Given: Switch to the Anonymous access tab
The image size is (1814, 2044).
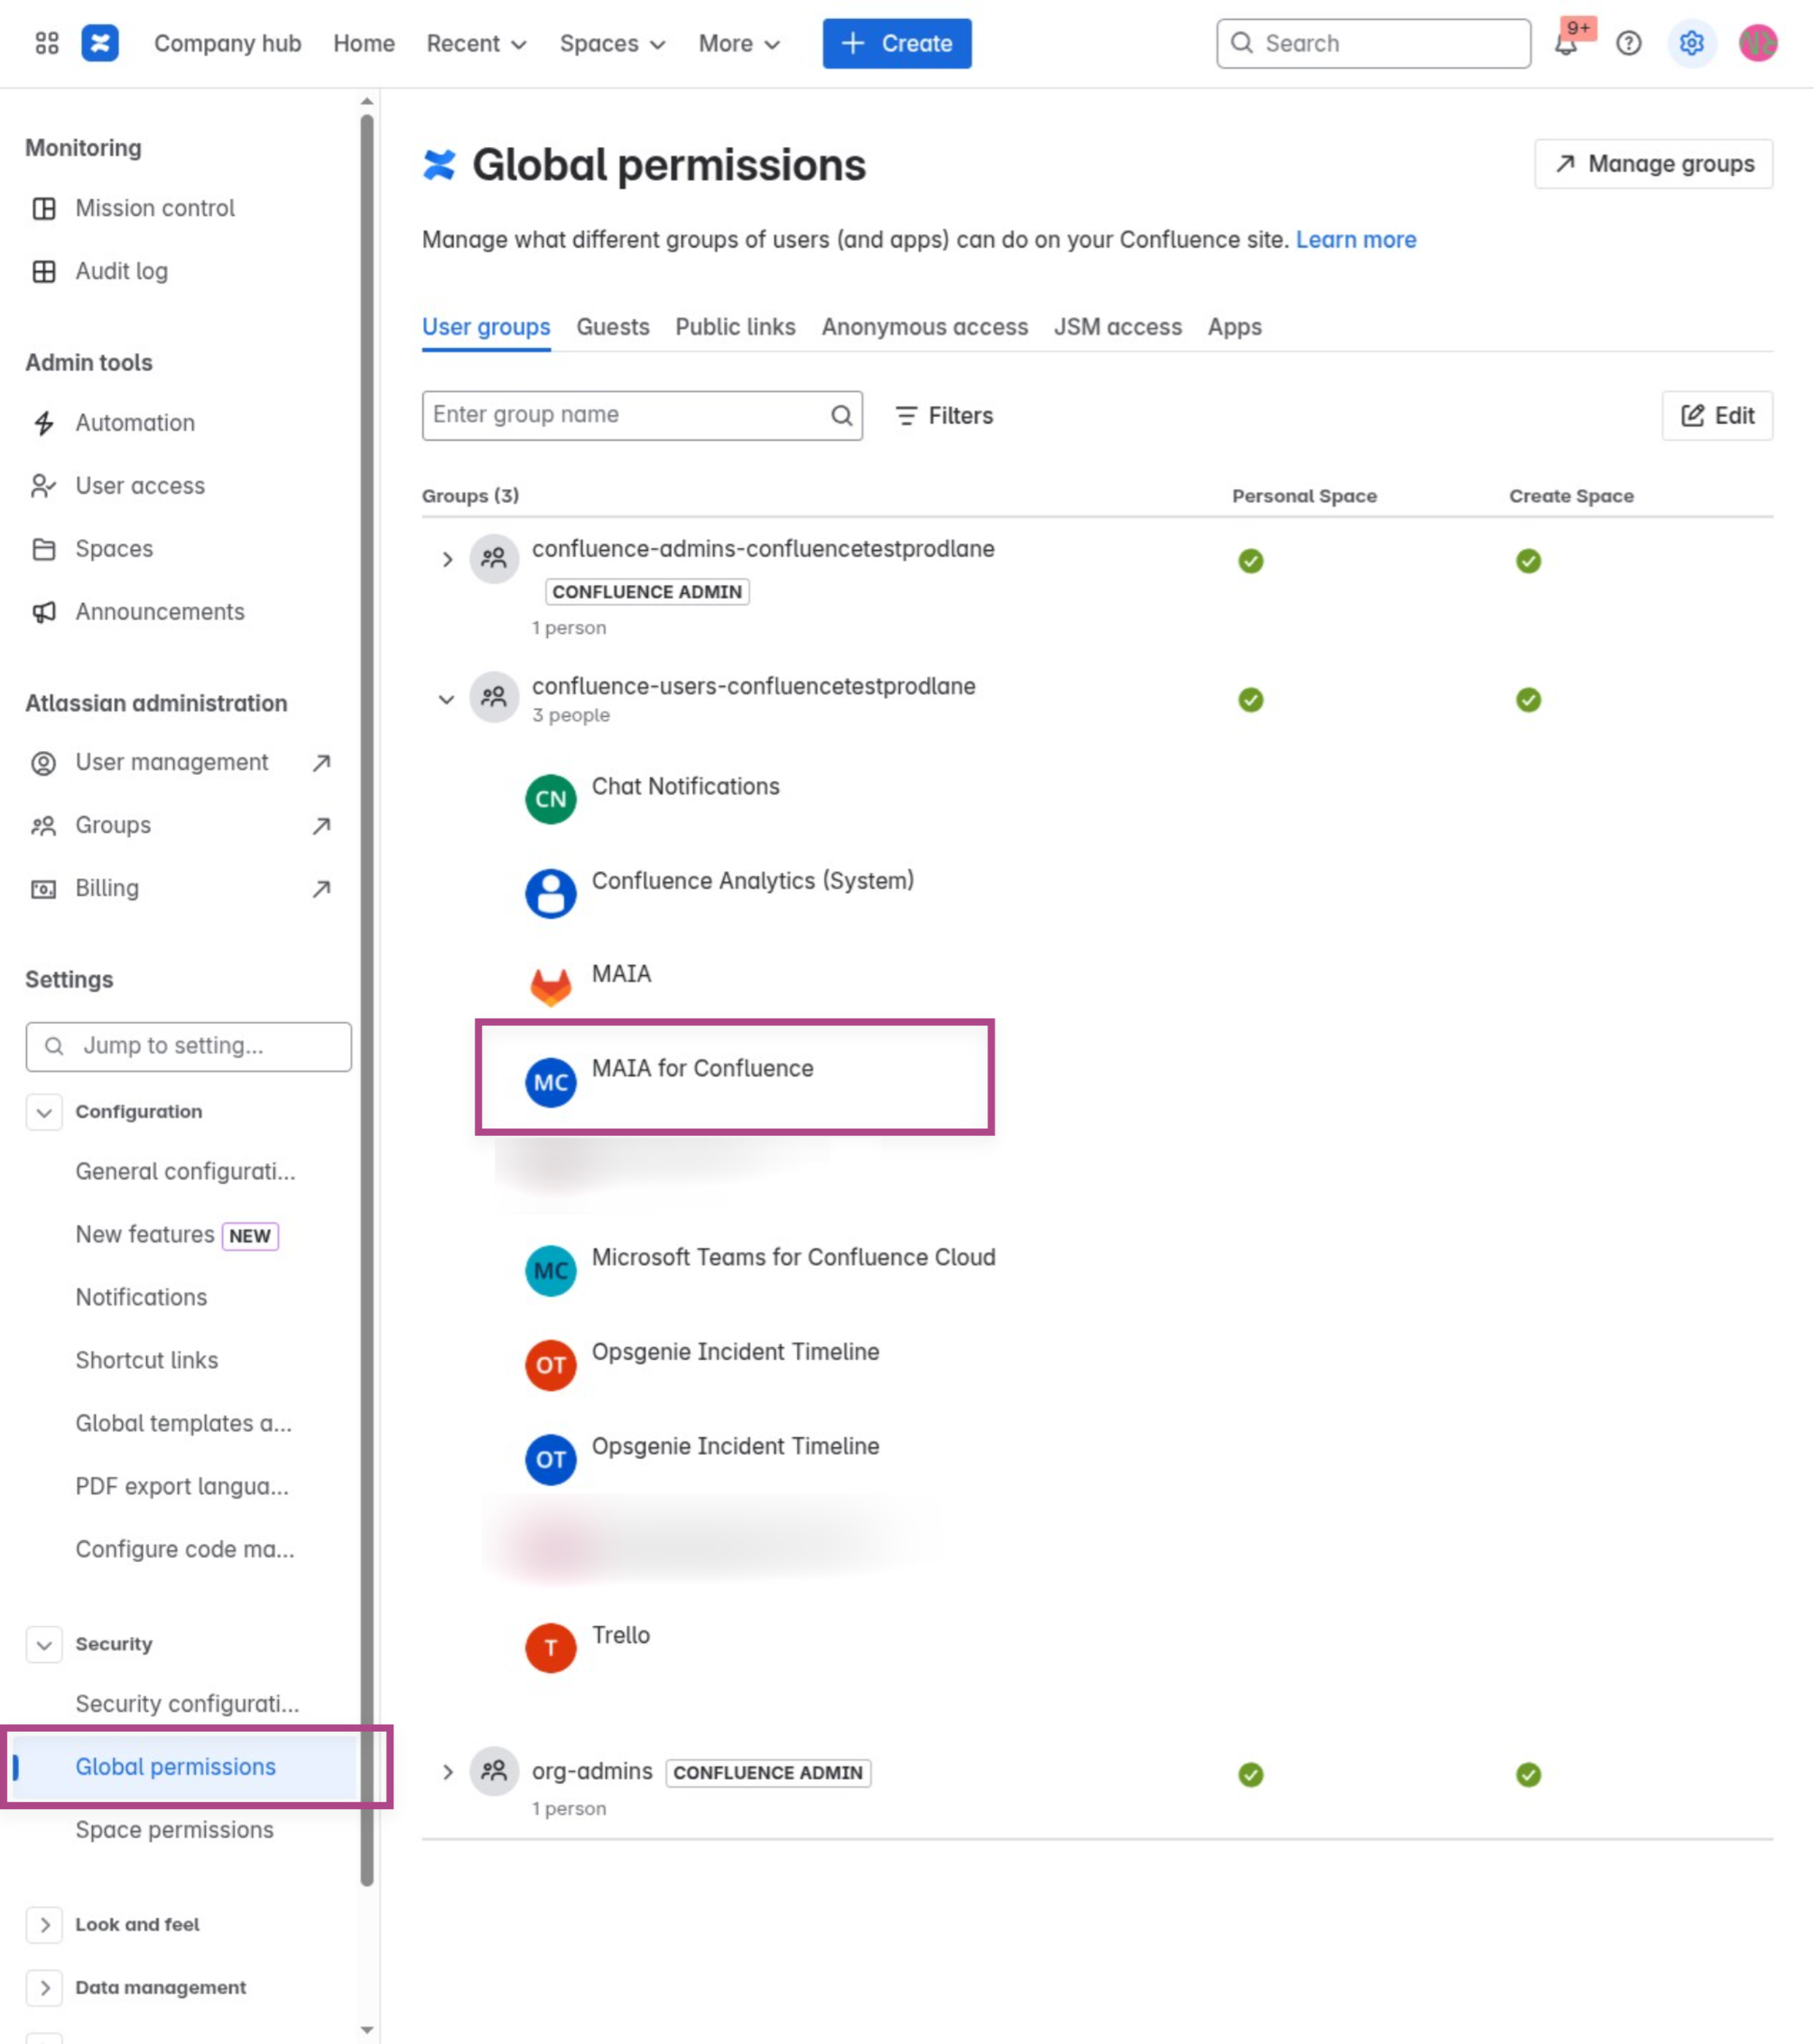Looking at the screenshot, I should [925, 327].
